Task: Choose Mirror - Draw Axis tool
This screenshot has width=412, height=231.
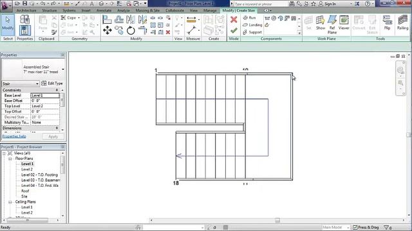Action: coord(142,20)
